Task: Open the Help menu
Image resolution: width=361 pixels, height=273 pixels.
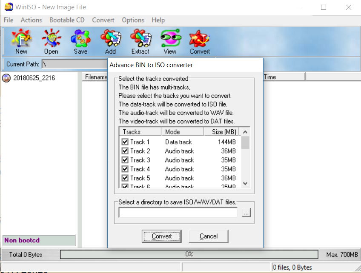Action: pos(158,20)
